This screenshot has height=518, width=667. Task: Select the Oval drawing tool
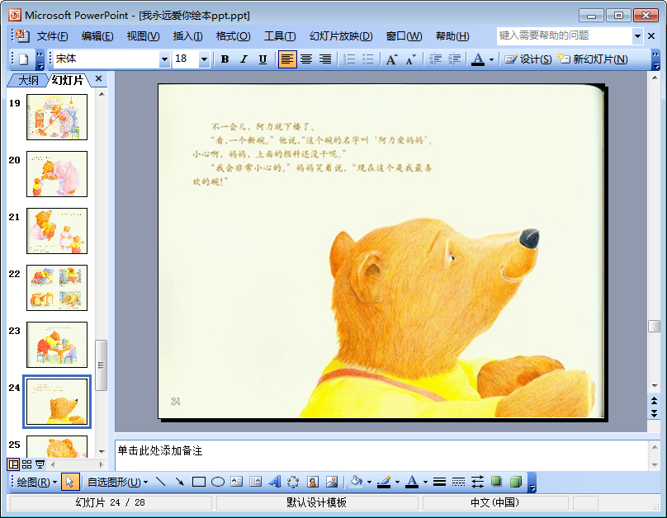[218, 482]
